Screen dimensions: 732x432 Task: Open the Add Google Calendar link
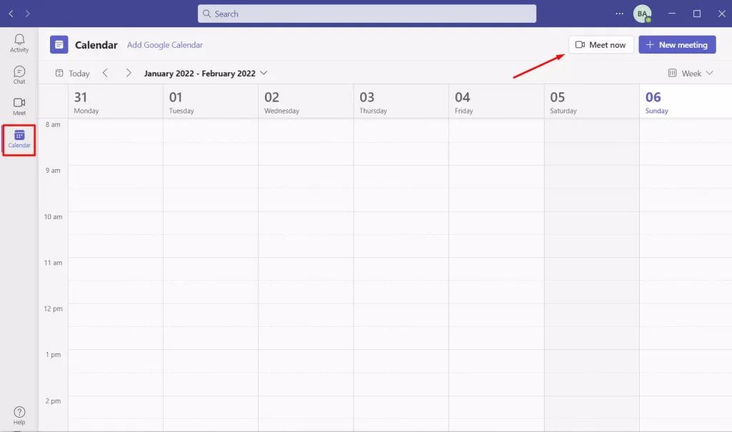[165, 45]
